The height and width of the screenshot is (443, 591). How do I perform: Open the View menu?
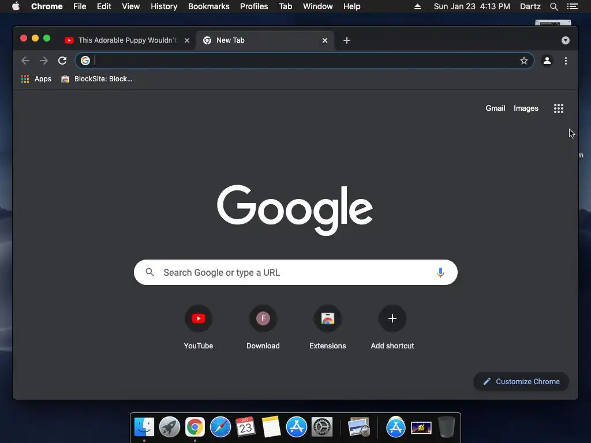coord(131,6)
